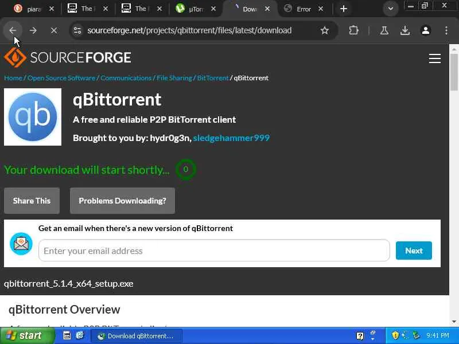Screen dimensions: 459x344
Task: Go back with the browser back arrow
Action: 13,30
